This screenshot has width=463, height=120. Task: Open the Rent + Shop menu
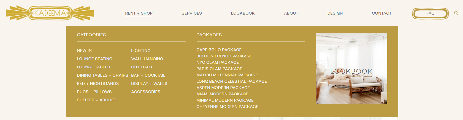tap(139, 13)
